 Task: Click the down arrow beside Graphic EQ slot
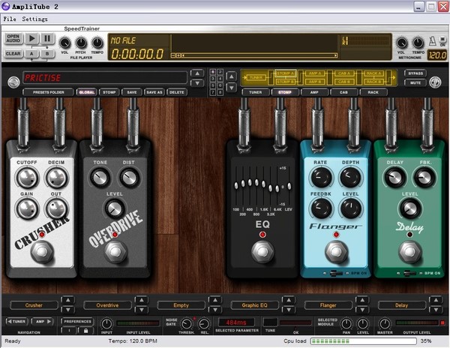pyautogui.click(x=289, y=310)
